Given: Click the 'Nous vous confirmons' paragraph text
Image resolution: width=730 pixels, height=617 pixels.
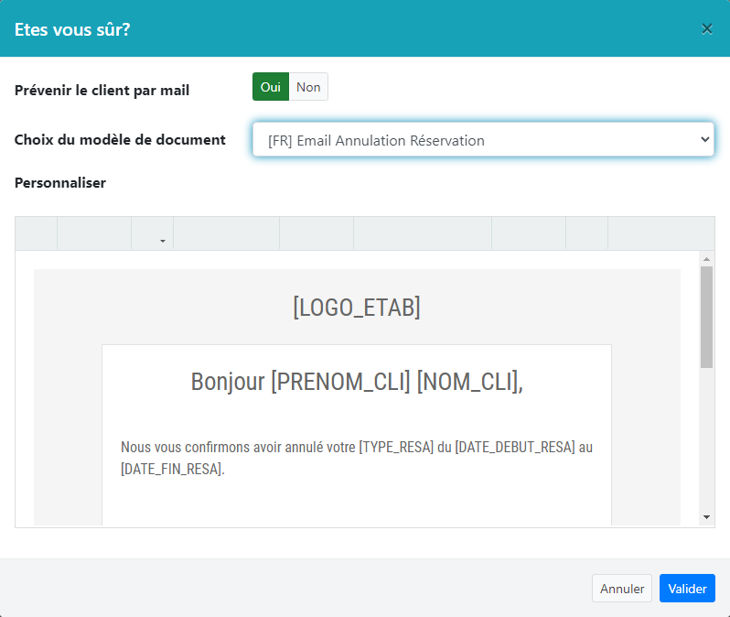Looking at the screenshot, I should point(238,448).
